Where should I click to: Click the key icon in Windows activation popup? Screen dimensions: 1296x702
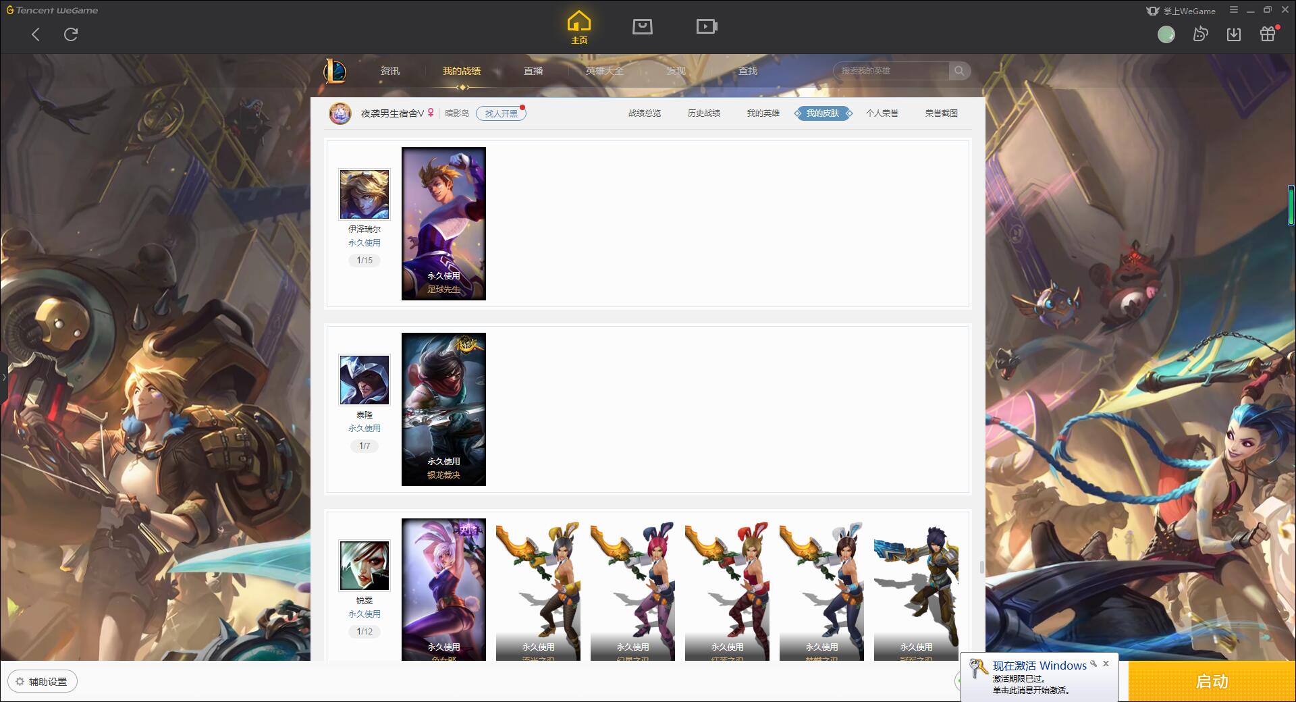click(x=978, y=669)
